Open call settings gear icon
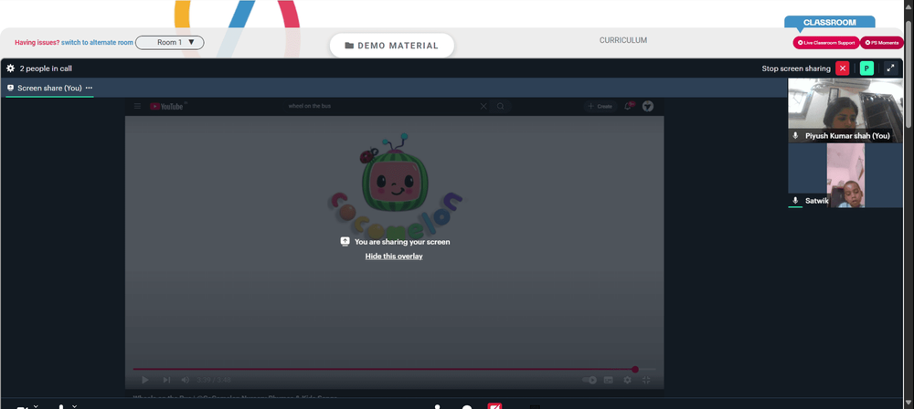Image resolution: width=914 pixels, height=409 pixels. (x=10, y=68)
